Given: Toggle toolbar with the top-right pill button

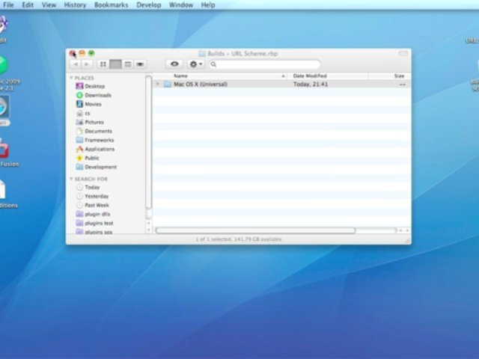Looking at the screenshot, I should pos(403,53).
